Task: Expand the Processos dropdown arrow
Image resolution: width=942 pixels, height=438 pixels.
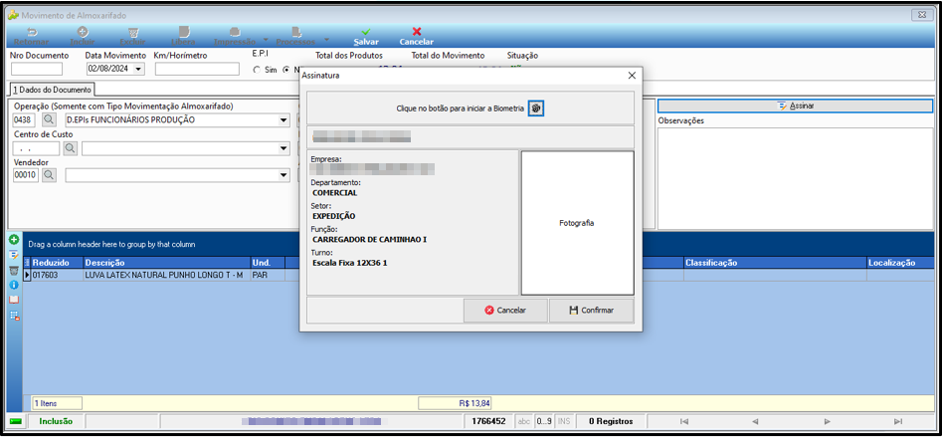Action: pos(326,40)
